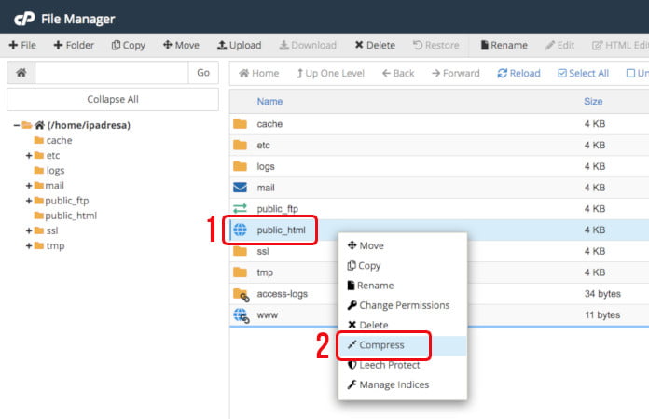The image size is (649, 419).
Task: Click the mail envelope icon in list
Action: click(x=240, y=188)
